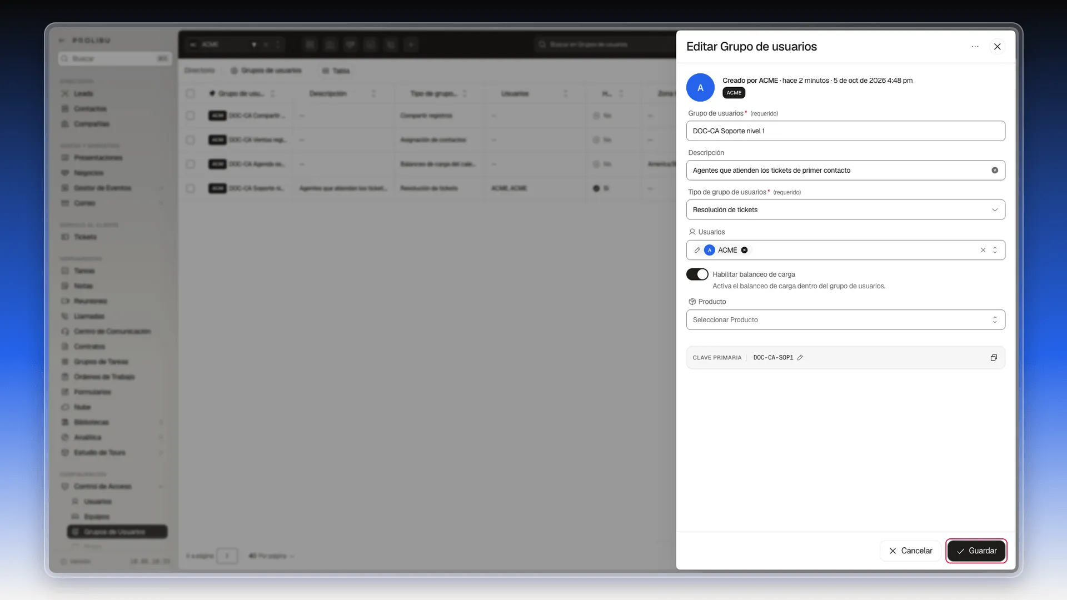Copy the Clave Primaria value
Screen dimensions: 1067x600
tap(994, 358)
